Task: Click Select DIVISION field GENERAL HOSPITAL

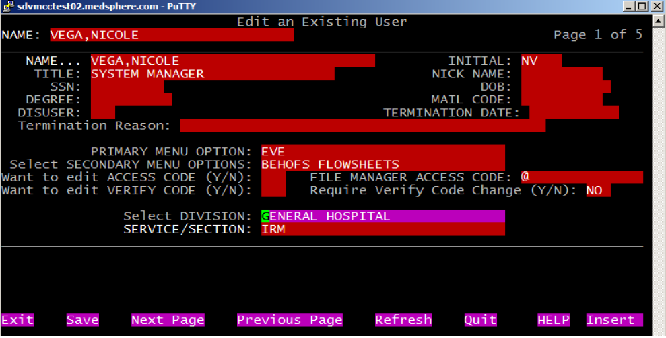Action: [383, 216]
